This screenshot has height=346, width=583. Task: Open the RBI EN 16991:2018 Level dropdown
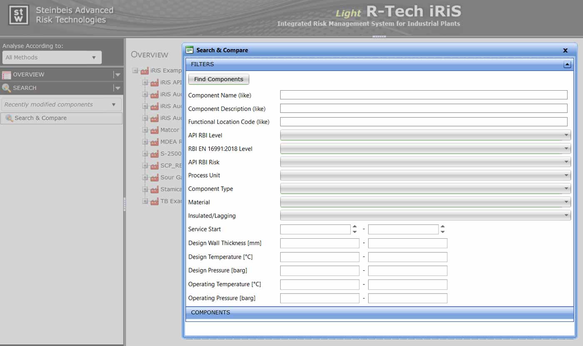click(425, 148)
